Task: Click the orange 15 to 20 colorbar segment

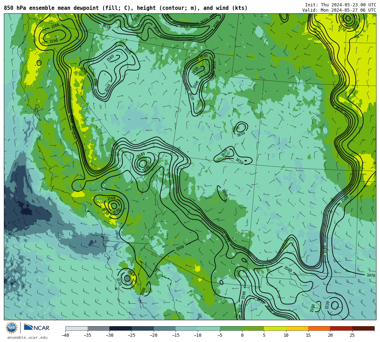Action: point(319,328)
